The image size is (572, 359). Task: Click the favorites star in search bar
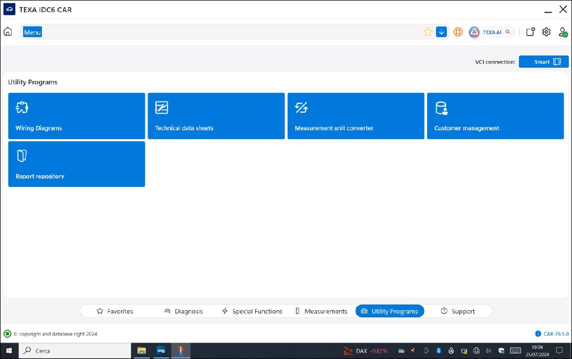[428, 32]
